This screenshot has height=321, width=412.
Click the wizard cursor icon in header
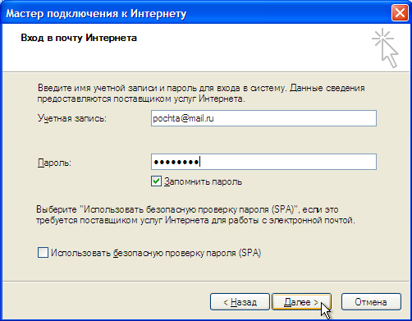(x=385, y=48)
